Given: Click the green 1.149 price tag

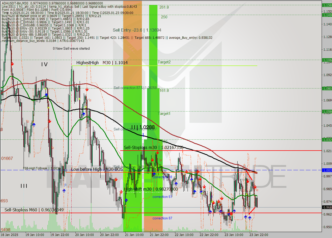Looking at the screenshot, I should click(327, 15).
